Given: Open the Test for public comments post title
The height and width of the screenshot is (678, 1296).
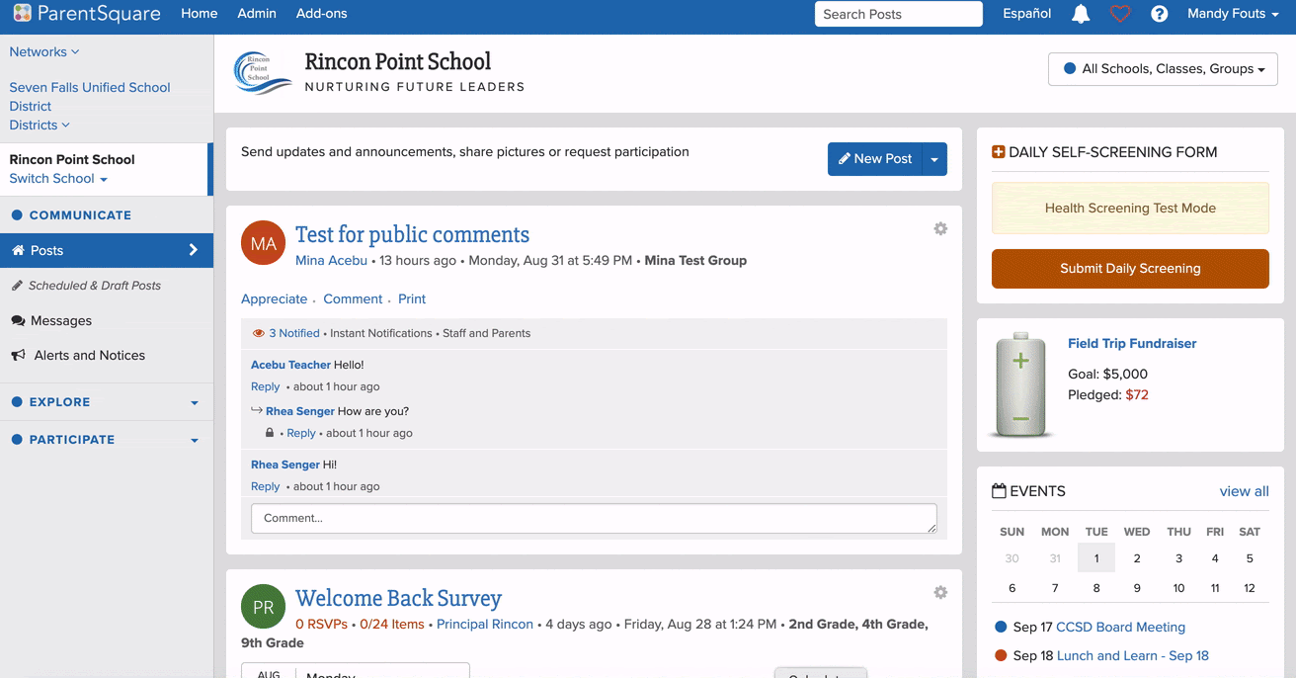Looking at the screenshot, I should click(412, 235).
